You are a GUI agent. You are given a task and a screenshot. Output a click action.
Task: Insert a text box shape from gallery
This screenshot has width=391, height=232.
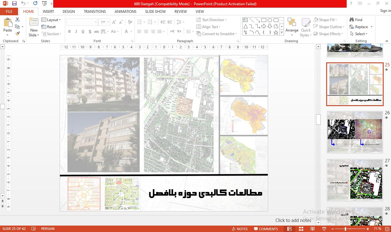click(x=245, y=20)
